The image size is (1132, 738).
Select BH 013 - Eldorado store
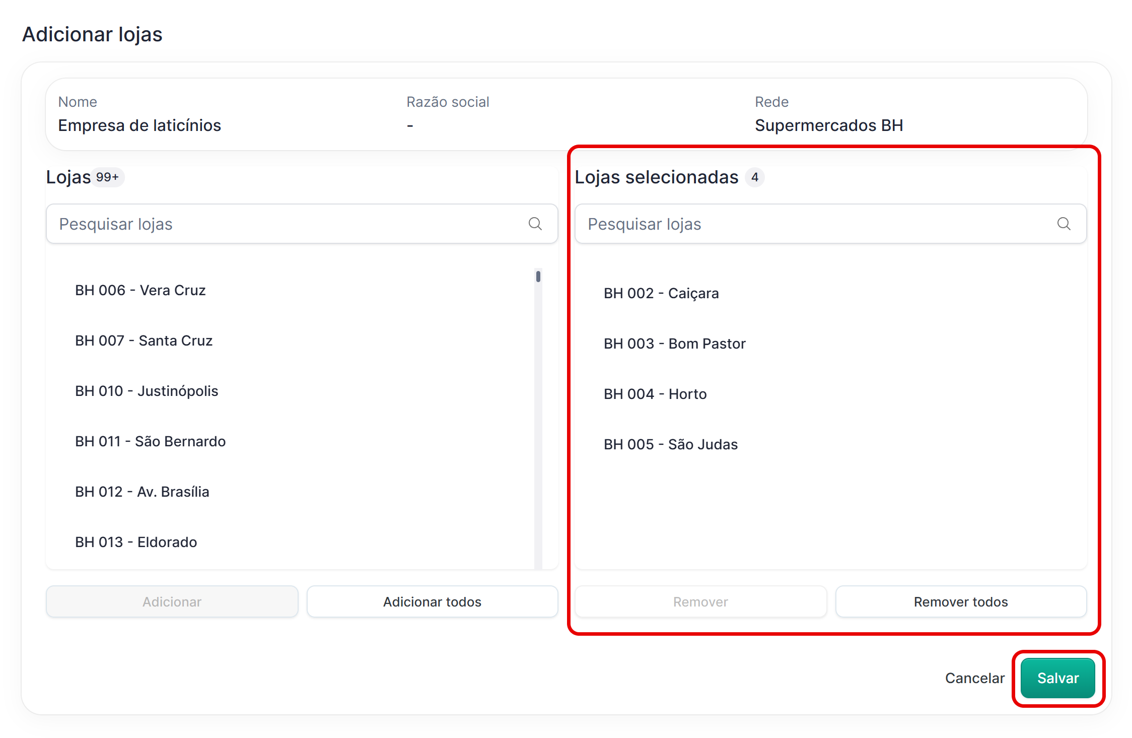(x=136, y=542)
